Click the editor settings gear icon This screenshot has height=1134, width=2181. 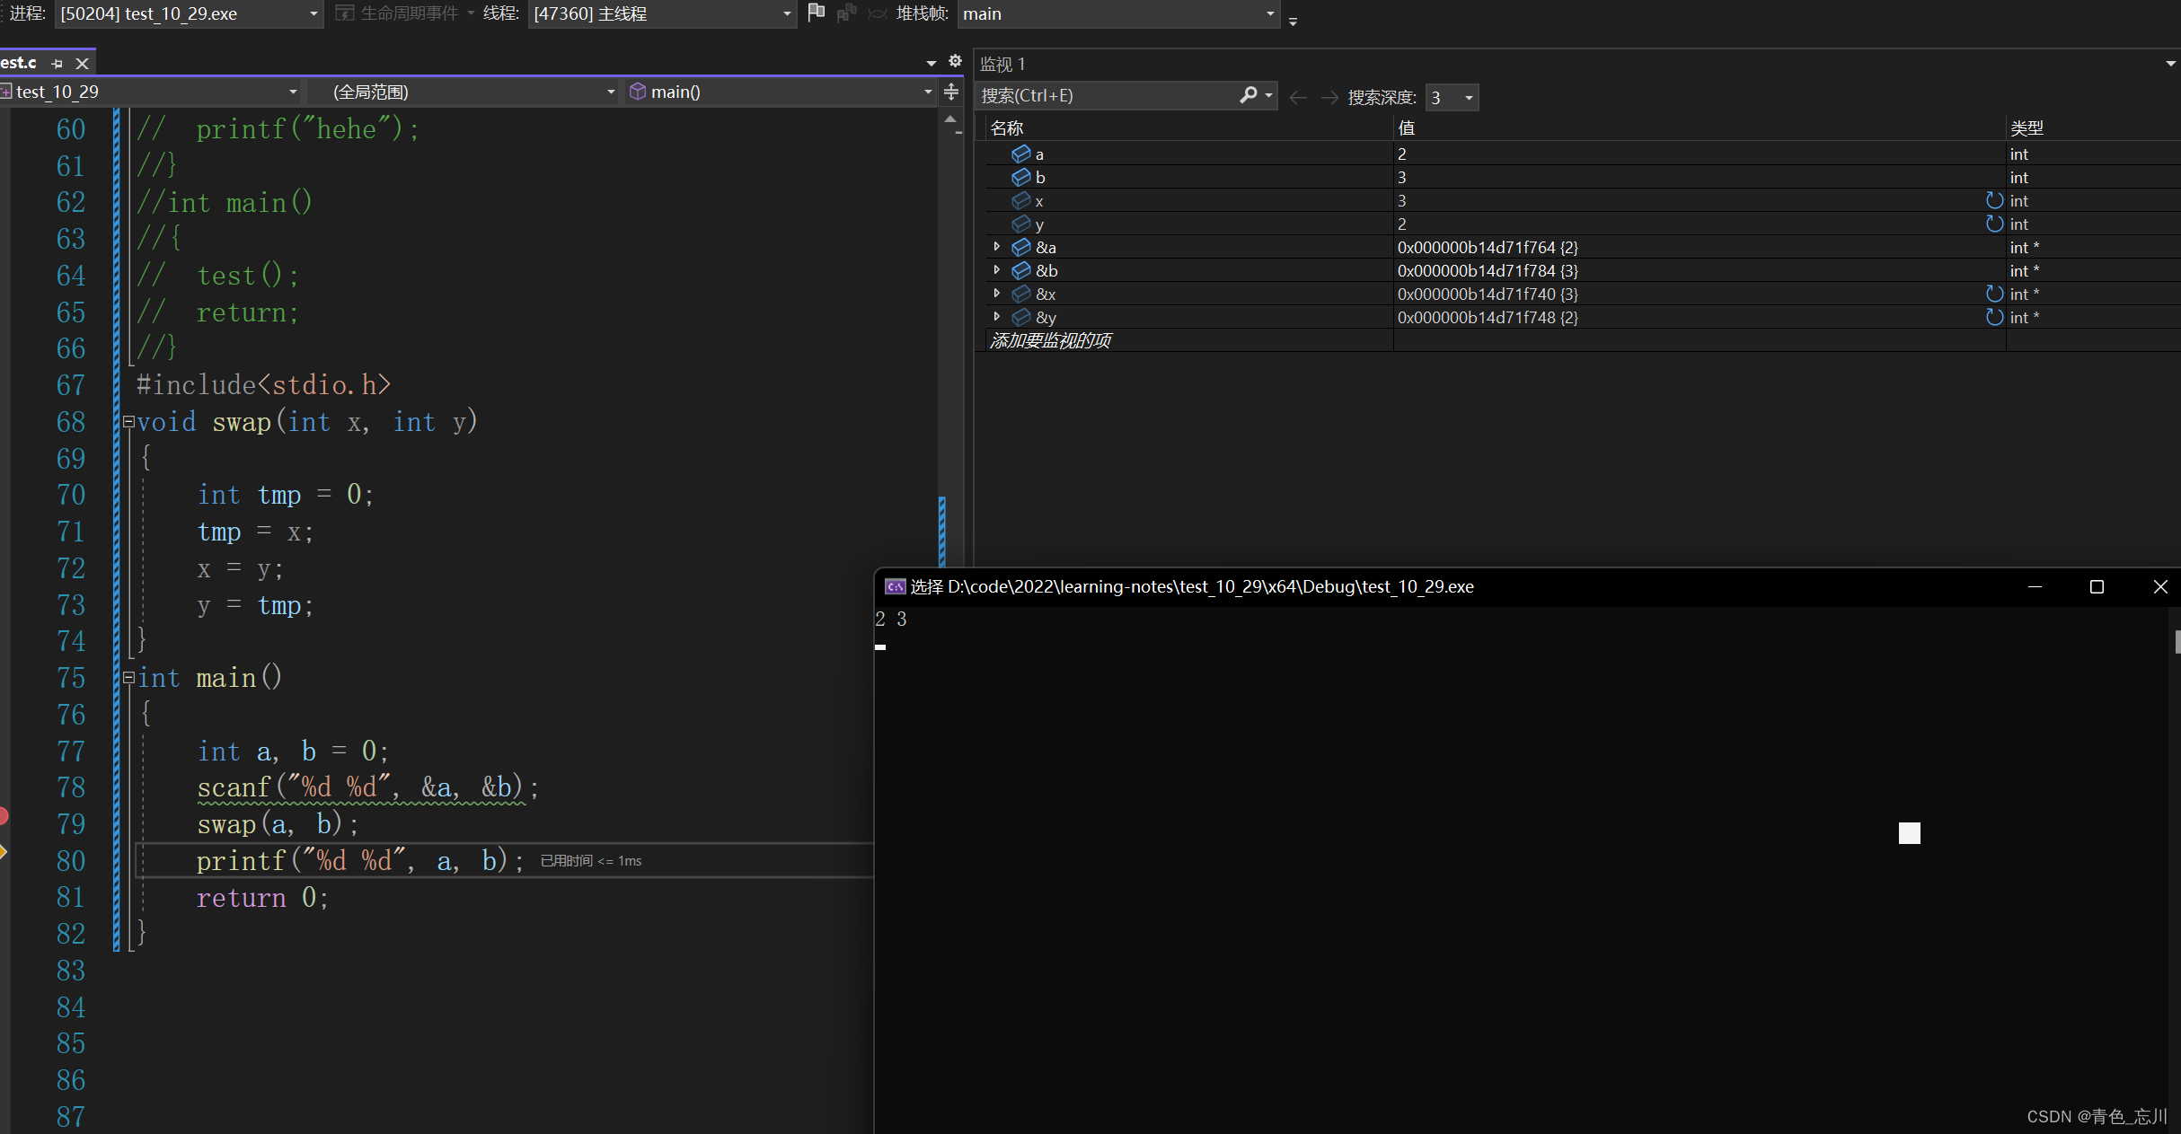click(955, 61)
